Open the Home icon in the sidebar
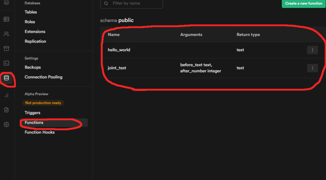 (6, 3)
